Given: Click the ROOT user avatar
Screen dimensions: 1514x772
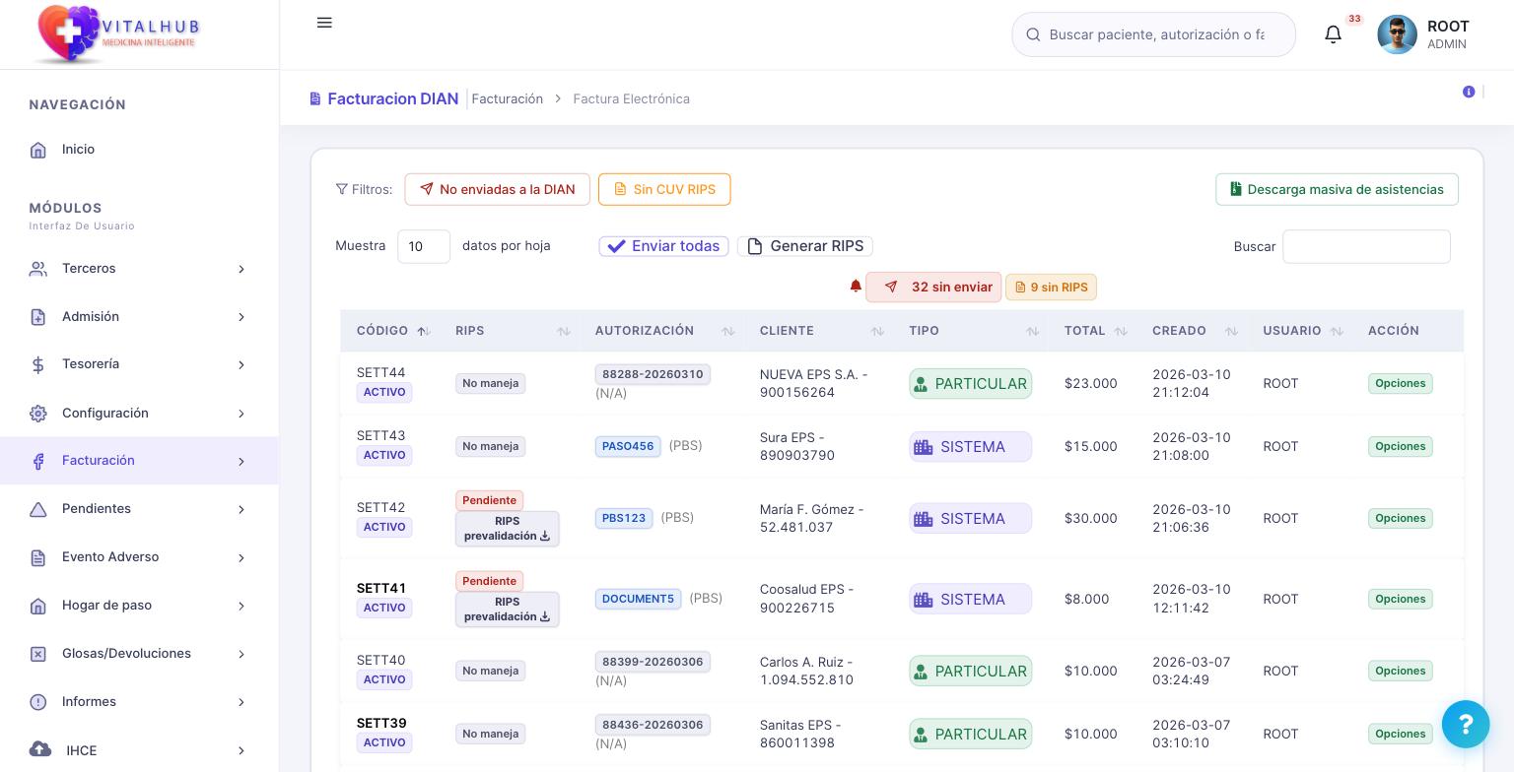Looking at the screenshot, I should 1397,34.
